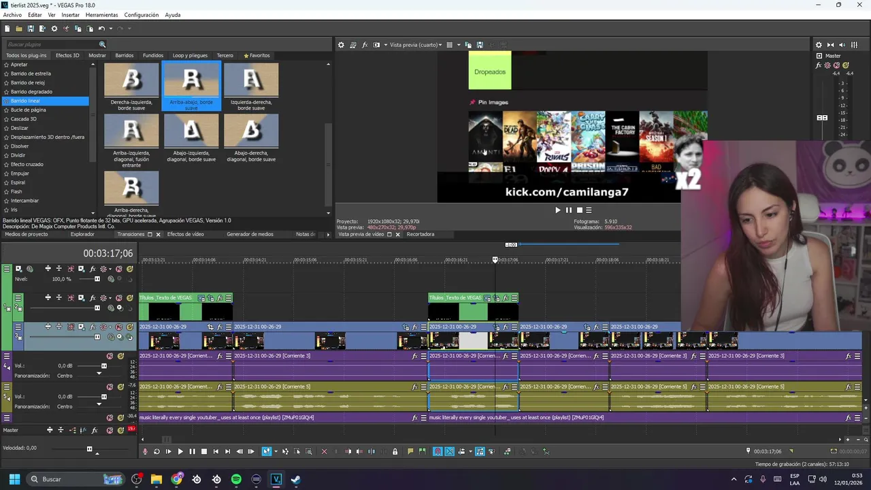Viewport: 871px width, 490px height.
Task: Open the Configuración menu
Action: pos(142,15)
